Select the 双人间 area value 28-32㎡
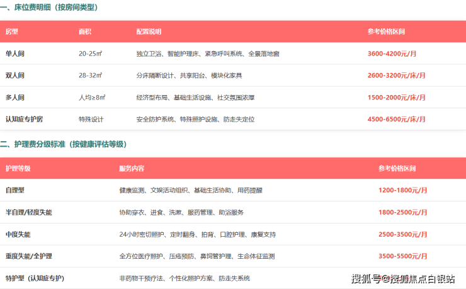This screenshot has height=289, width=466. click(91, 76)
